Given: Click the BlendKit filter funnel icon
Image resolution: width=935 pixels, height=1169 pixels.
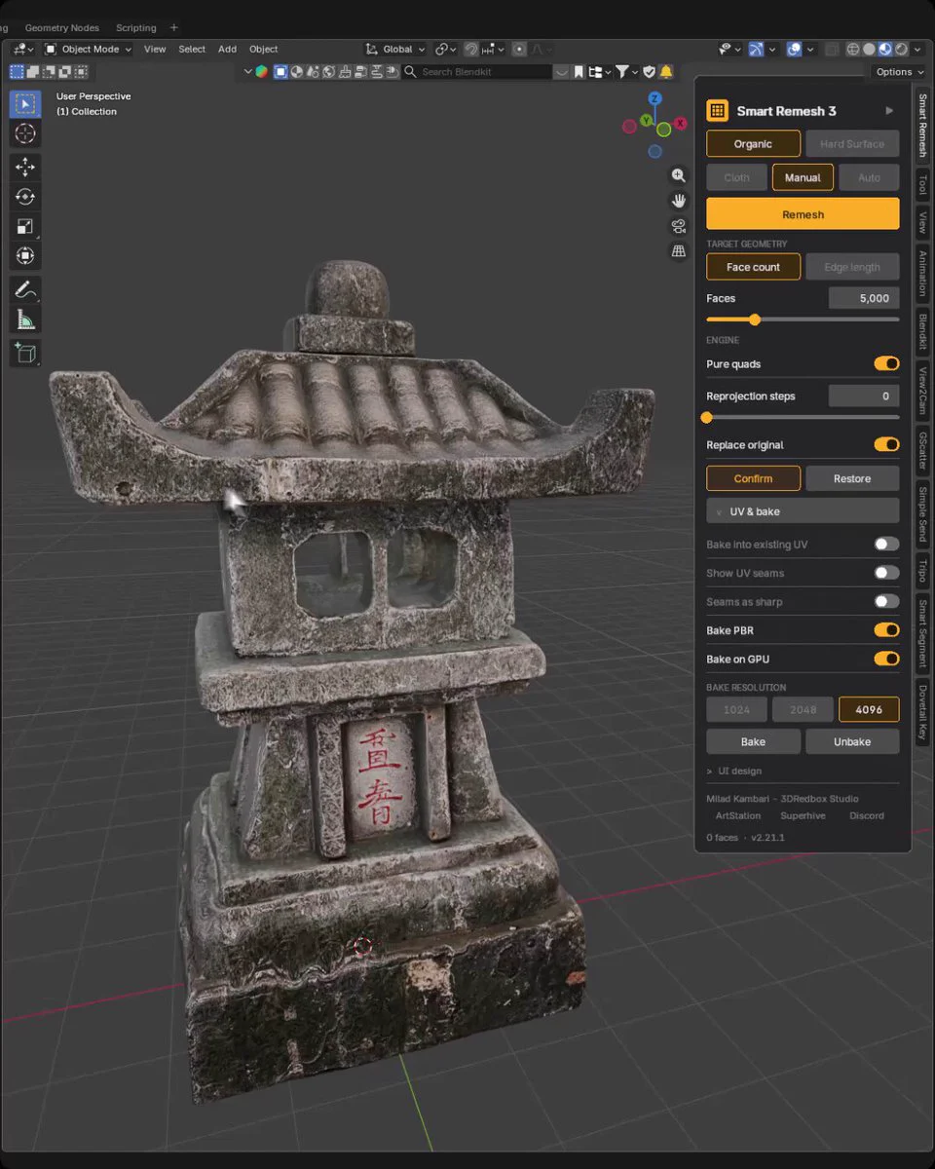Looking at the screenshot, I should point(621,72).
